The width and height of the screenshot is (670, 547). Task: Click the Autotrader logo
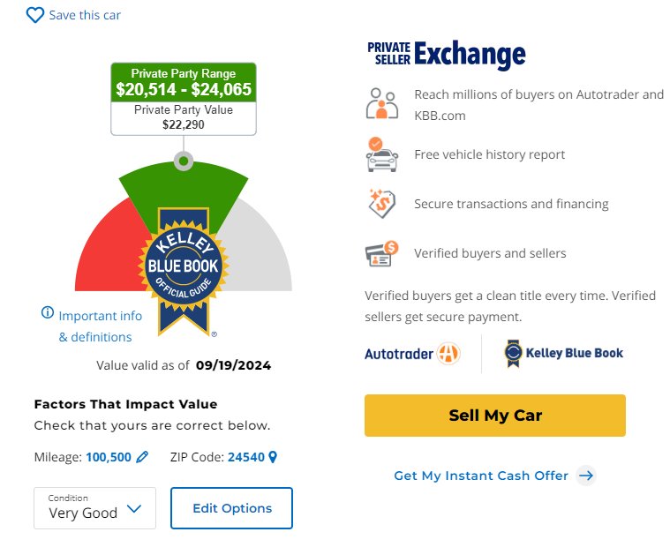412,354
